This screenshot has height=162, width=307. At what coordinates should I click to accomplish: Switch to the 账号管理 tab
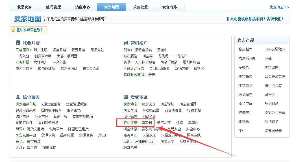pos(53,7)
